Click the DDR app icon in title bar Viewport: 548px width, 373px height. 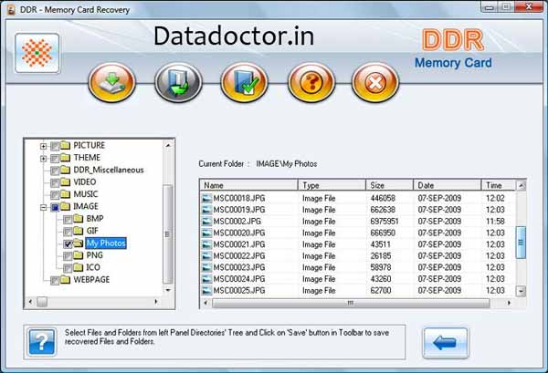11,10
